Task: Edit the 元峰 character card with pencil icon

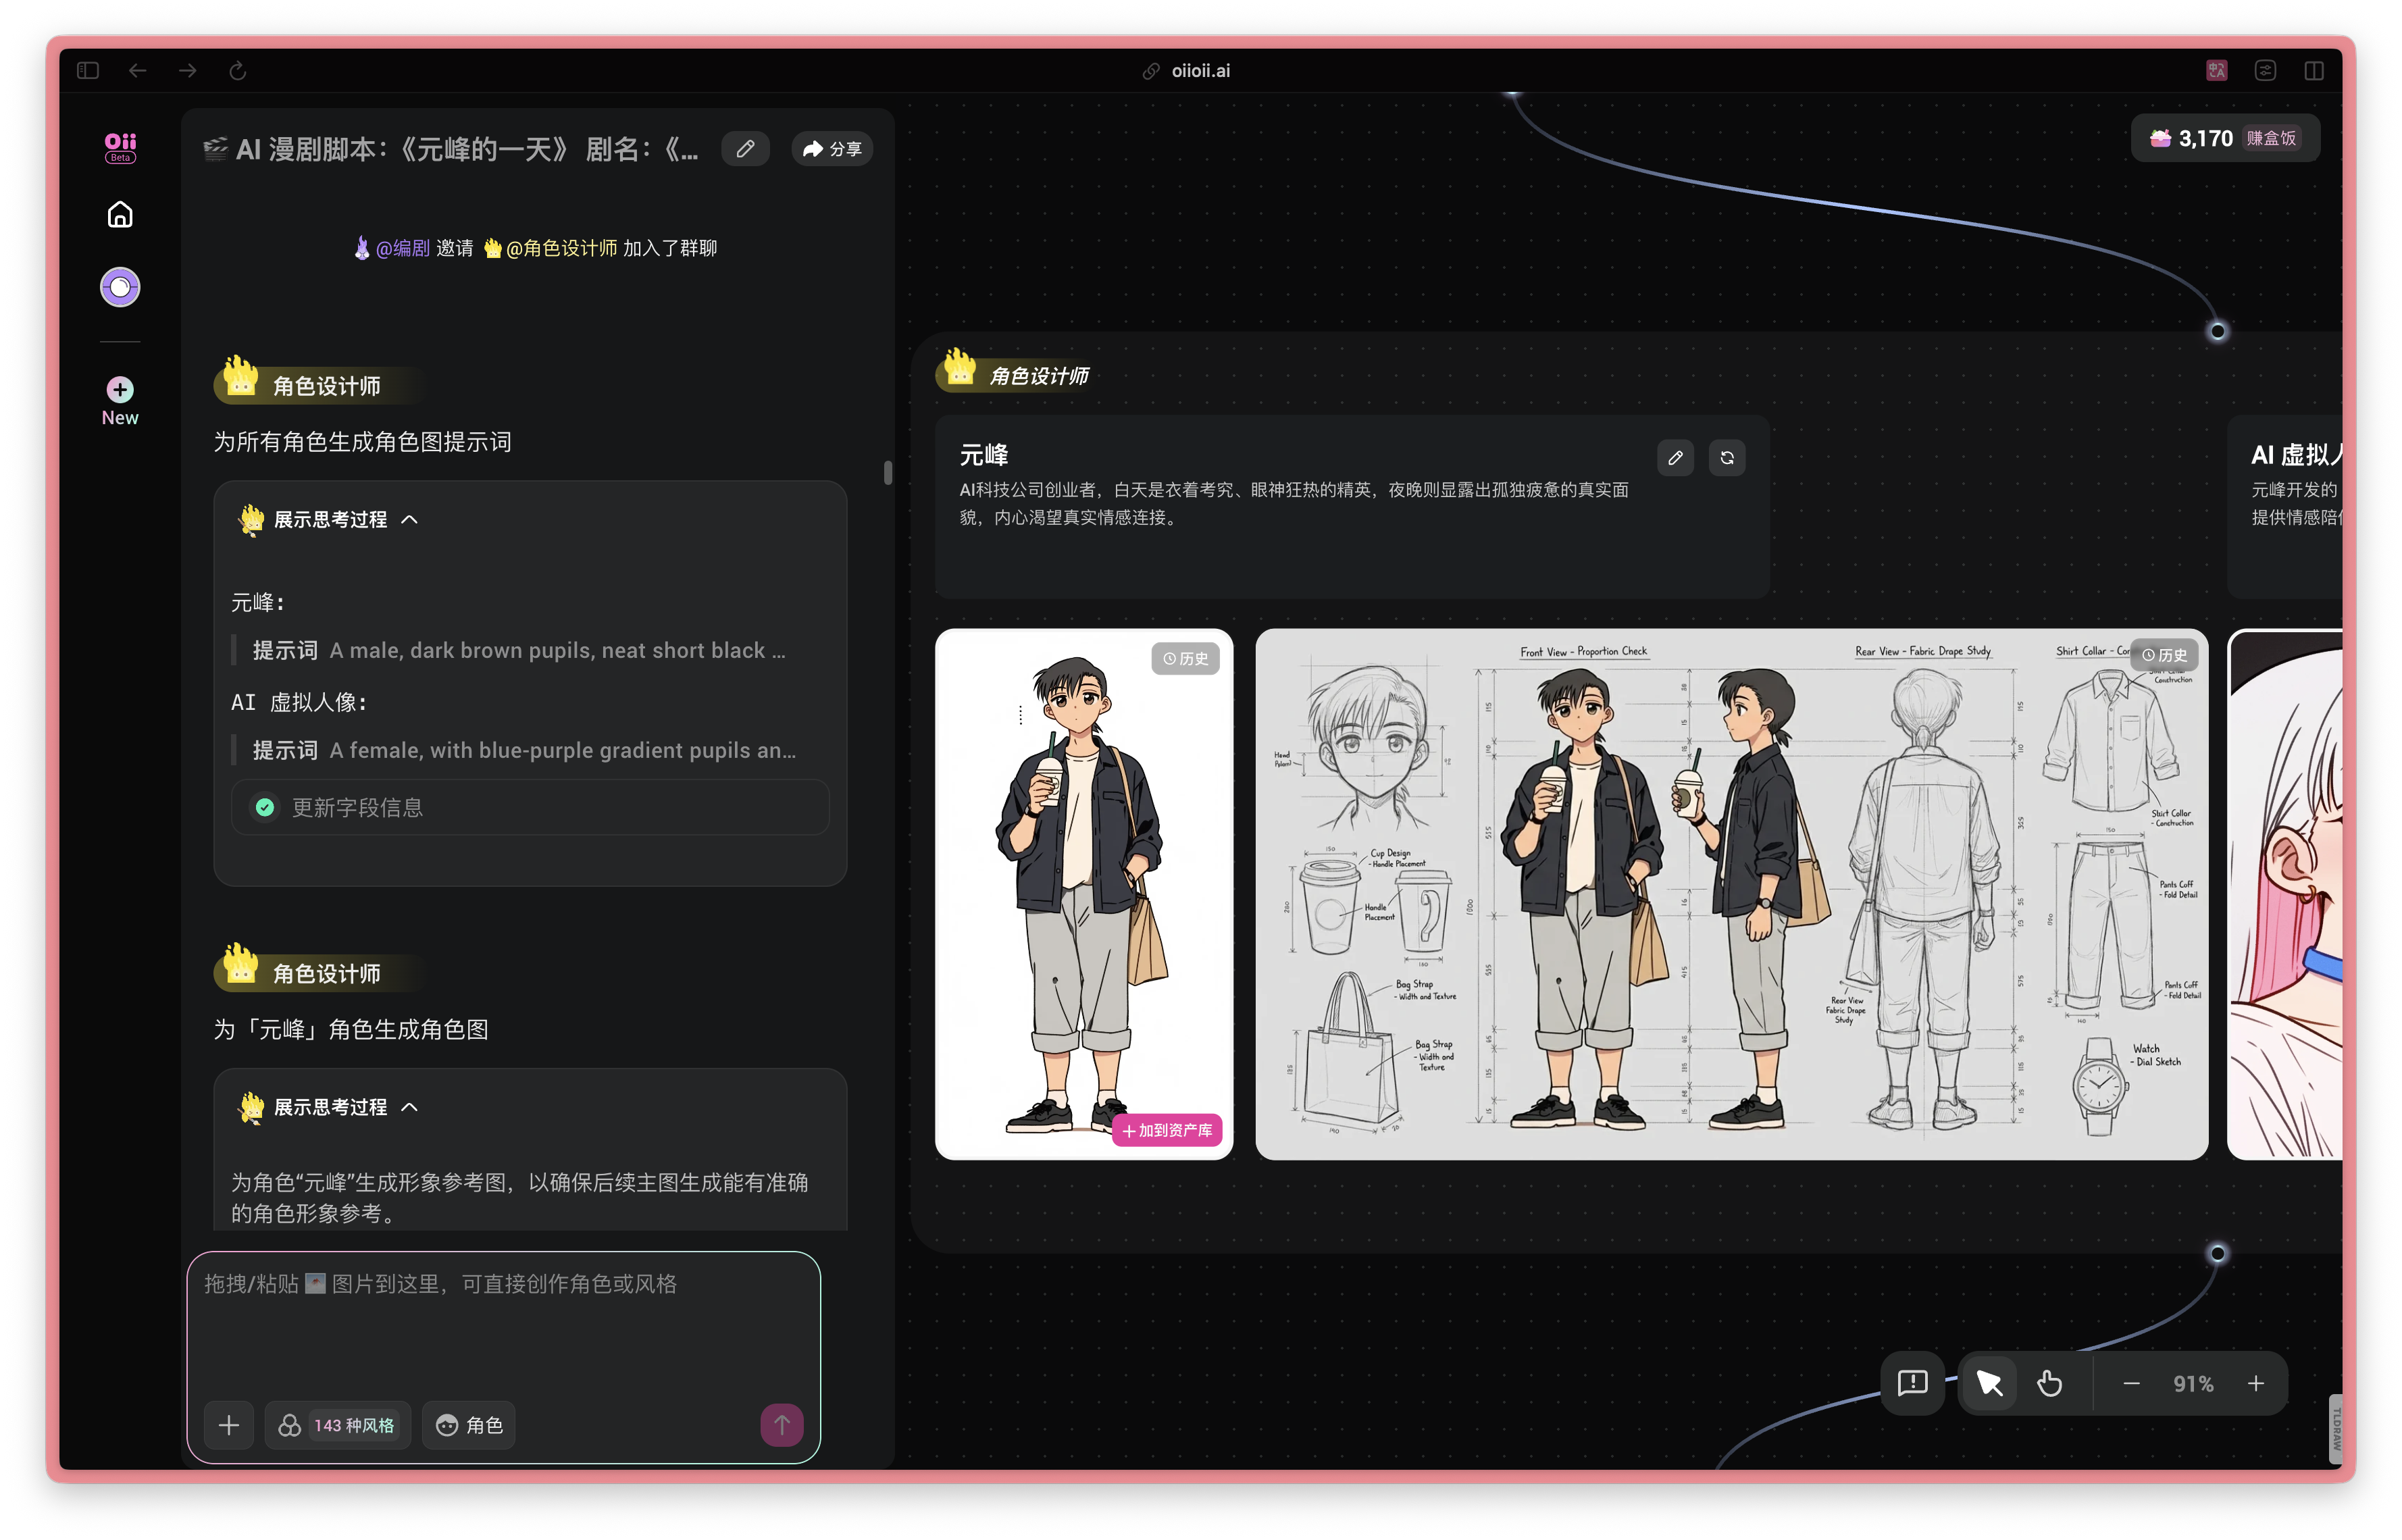Action: (1675, 458)
